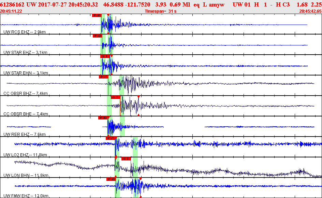Click the origin time 2017-07-27 20:45:20.32
Image resolution: width=322 pixels, height=198 pixels.
68,4
